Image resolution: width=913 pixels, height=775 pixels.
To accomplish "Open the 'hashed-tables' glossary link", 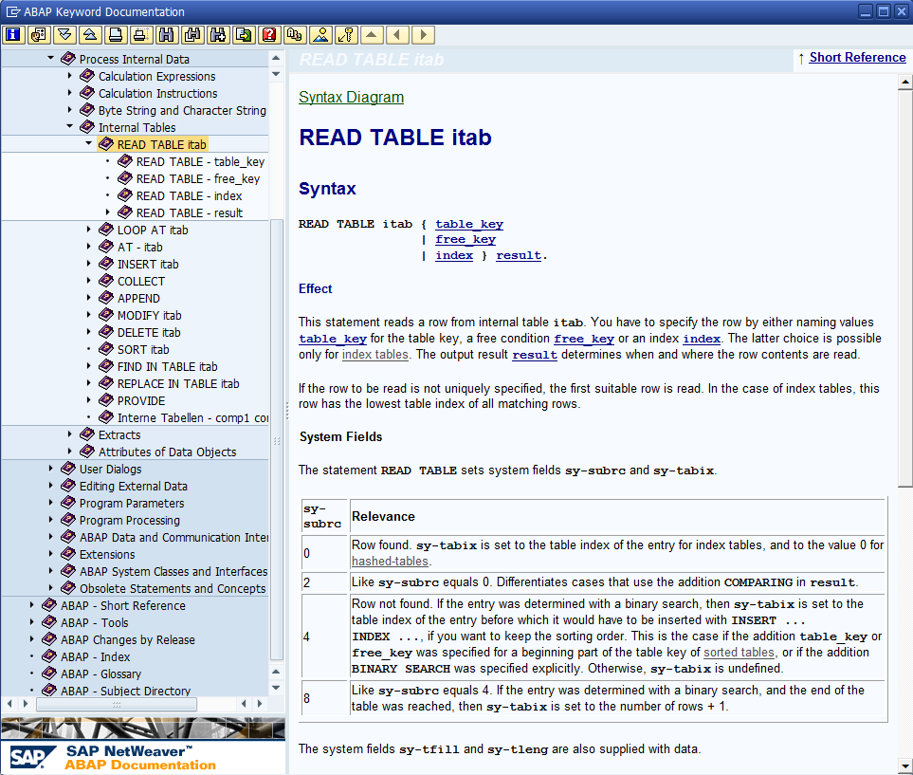I will 390,562.
